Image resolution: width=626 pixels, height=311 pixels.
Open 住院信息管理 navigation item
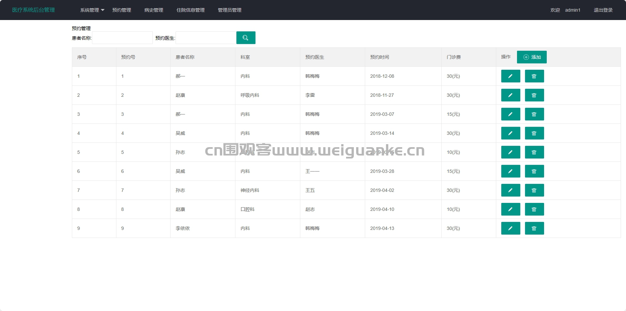[191, 10]
